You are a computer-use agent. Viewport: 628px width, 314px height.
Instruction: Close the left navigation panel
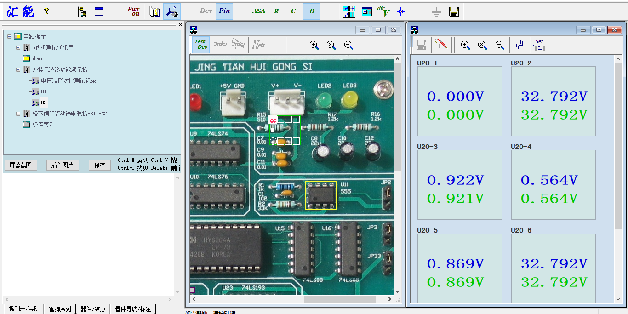point(180,25)
